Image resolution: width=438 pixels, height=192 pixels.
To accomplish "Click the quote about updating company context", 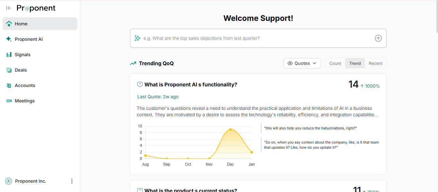I will point(322,145).
